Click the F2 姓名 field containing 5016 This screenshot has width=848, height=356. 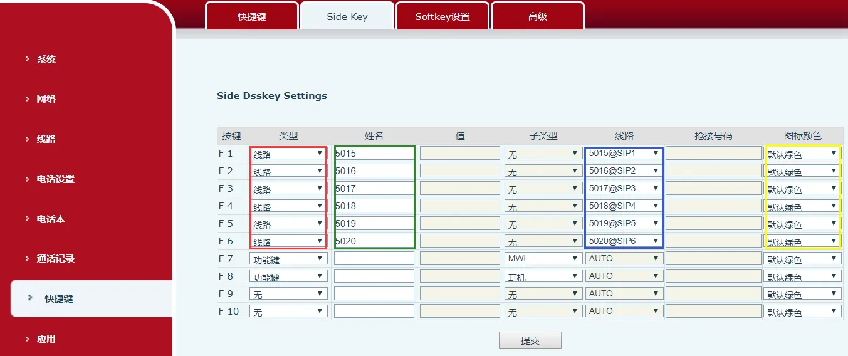click(374, 171)
